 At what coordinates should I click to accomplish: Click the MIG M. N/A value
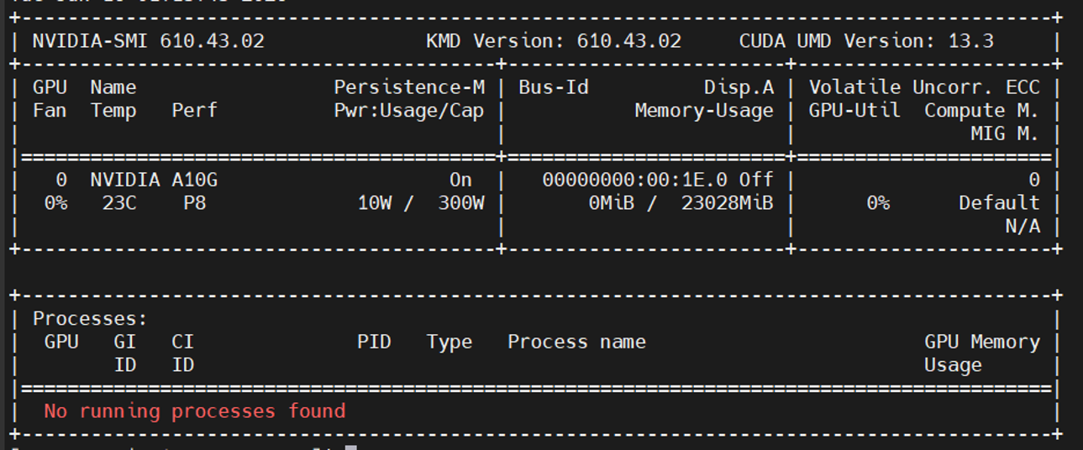point(1023,226)
